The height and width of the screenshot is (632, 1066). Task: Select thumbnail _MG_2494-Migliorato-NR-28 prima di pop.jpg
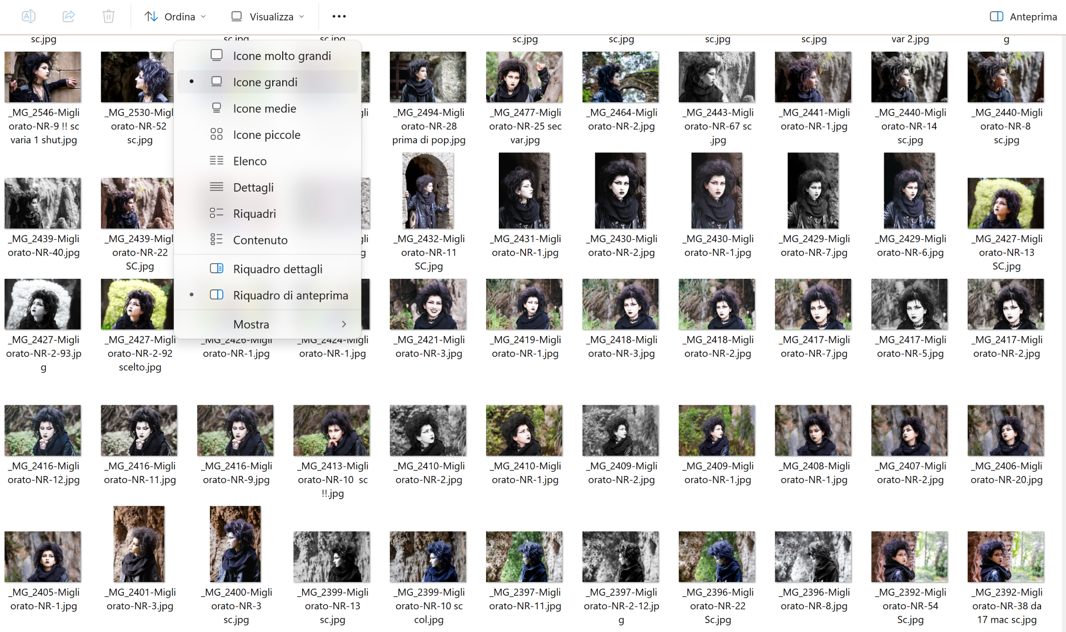(428, 77)
